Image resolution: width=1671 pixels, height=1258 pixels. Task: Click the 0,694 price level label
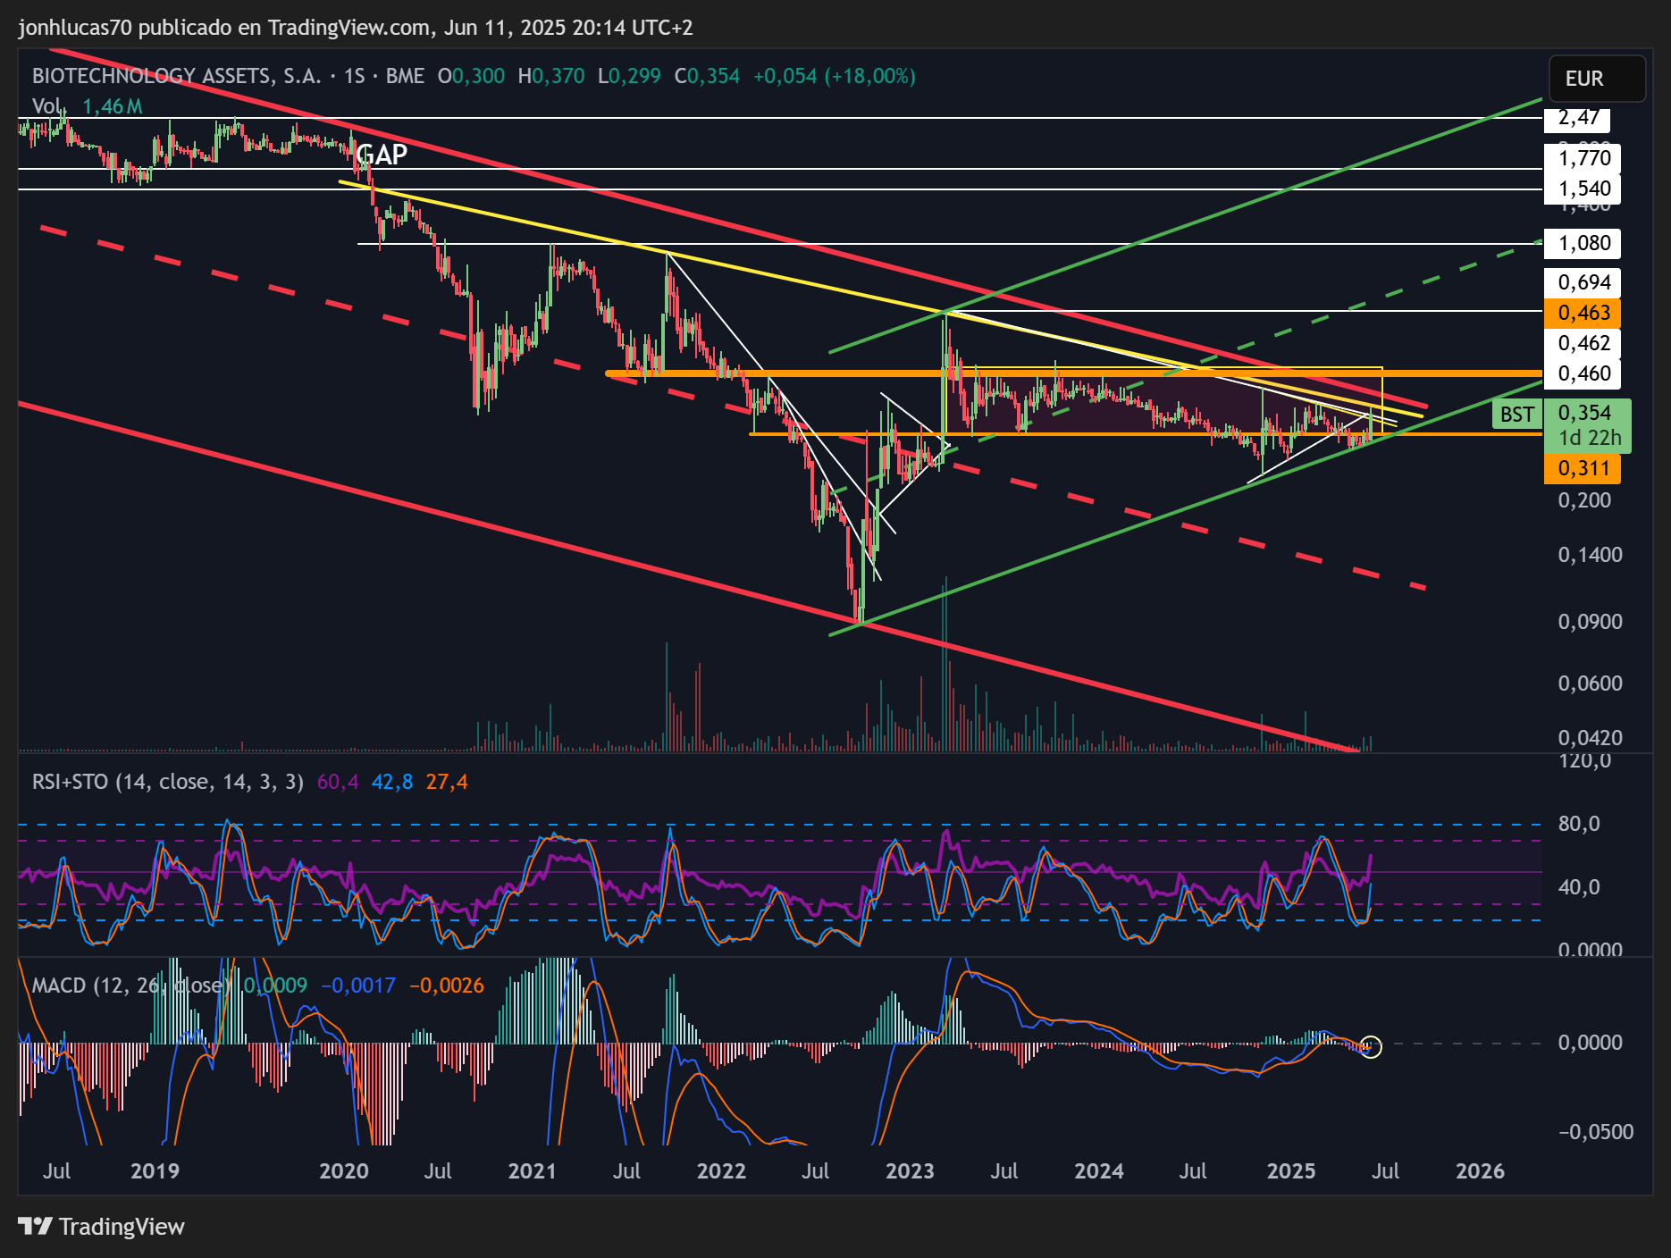coord(1583,282)
